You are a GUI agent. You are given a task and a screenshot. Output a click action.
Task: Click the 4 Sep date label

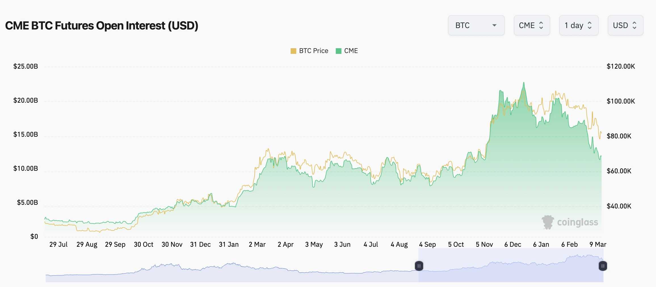click(x=428, y=244)
